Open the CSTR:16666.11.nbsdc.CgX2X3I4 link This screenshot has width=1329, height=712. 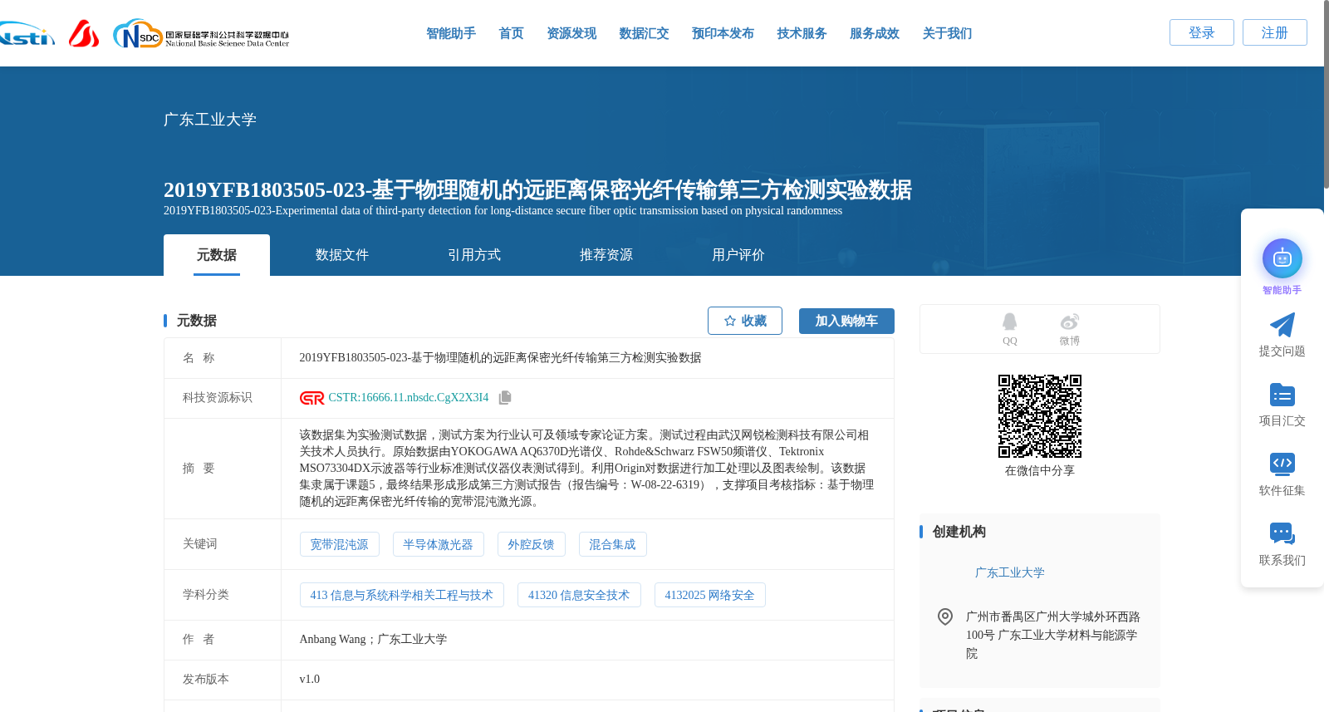coord(409,398)
